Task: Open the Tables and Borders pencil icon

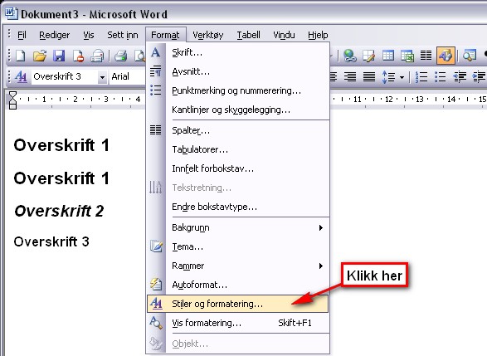Action: (x=368, y=56)
